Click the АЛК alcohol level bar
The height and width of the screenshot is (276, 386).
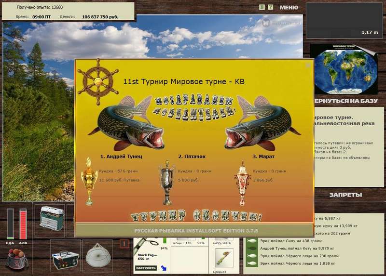(x=23, y=224)
